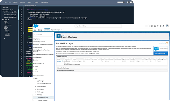Viewport: 170px width, 101px height.
Task: Collapse WORKING FILES section in editor
Action: [x=2, y=10]
